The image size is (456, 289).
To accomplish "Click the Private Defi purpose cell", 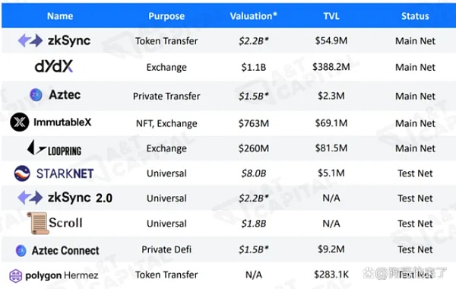I will click(166, 249).
